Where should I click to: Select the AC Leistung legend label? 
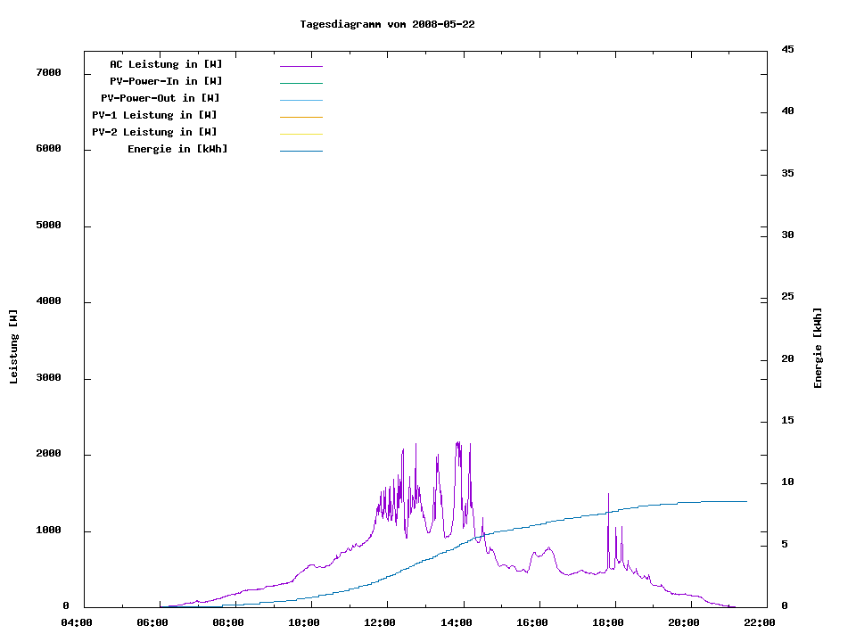tap(166, 64)
